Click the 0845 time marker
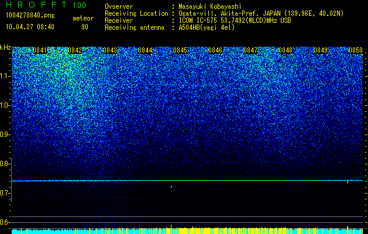The height and width of the screenshot is (234, 368). click(180, 50)
